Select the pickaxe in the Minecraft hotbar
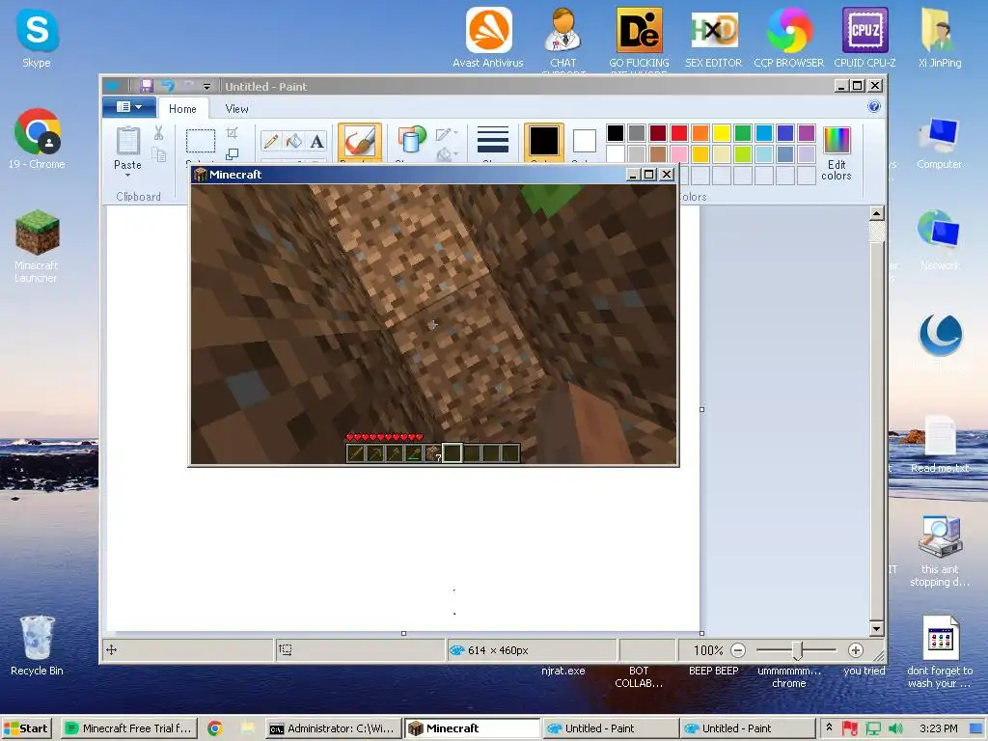988x741 pixels. pyautogui.click(x=375, y=453)
